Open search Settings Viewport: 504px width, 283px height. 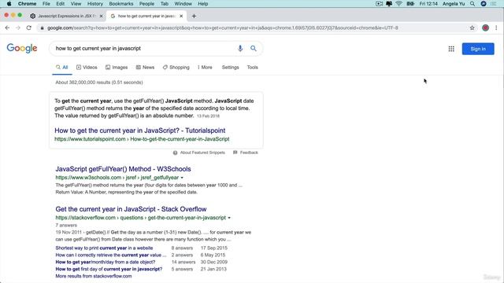coord(231,68)
